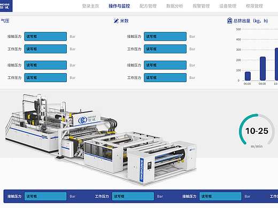
Task: Click the first 接触压力 field in bottom blue bar
Action: (45, 196)
